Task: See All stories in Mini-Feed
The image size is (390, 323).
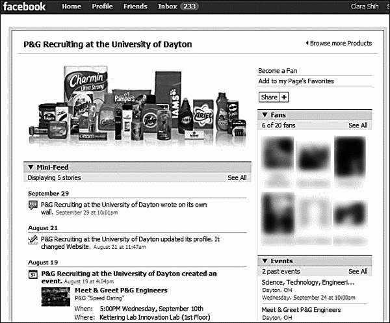Action: click(x=237, y=177)
